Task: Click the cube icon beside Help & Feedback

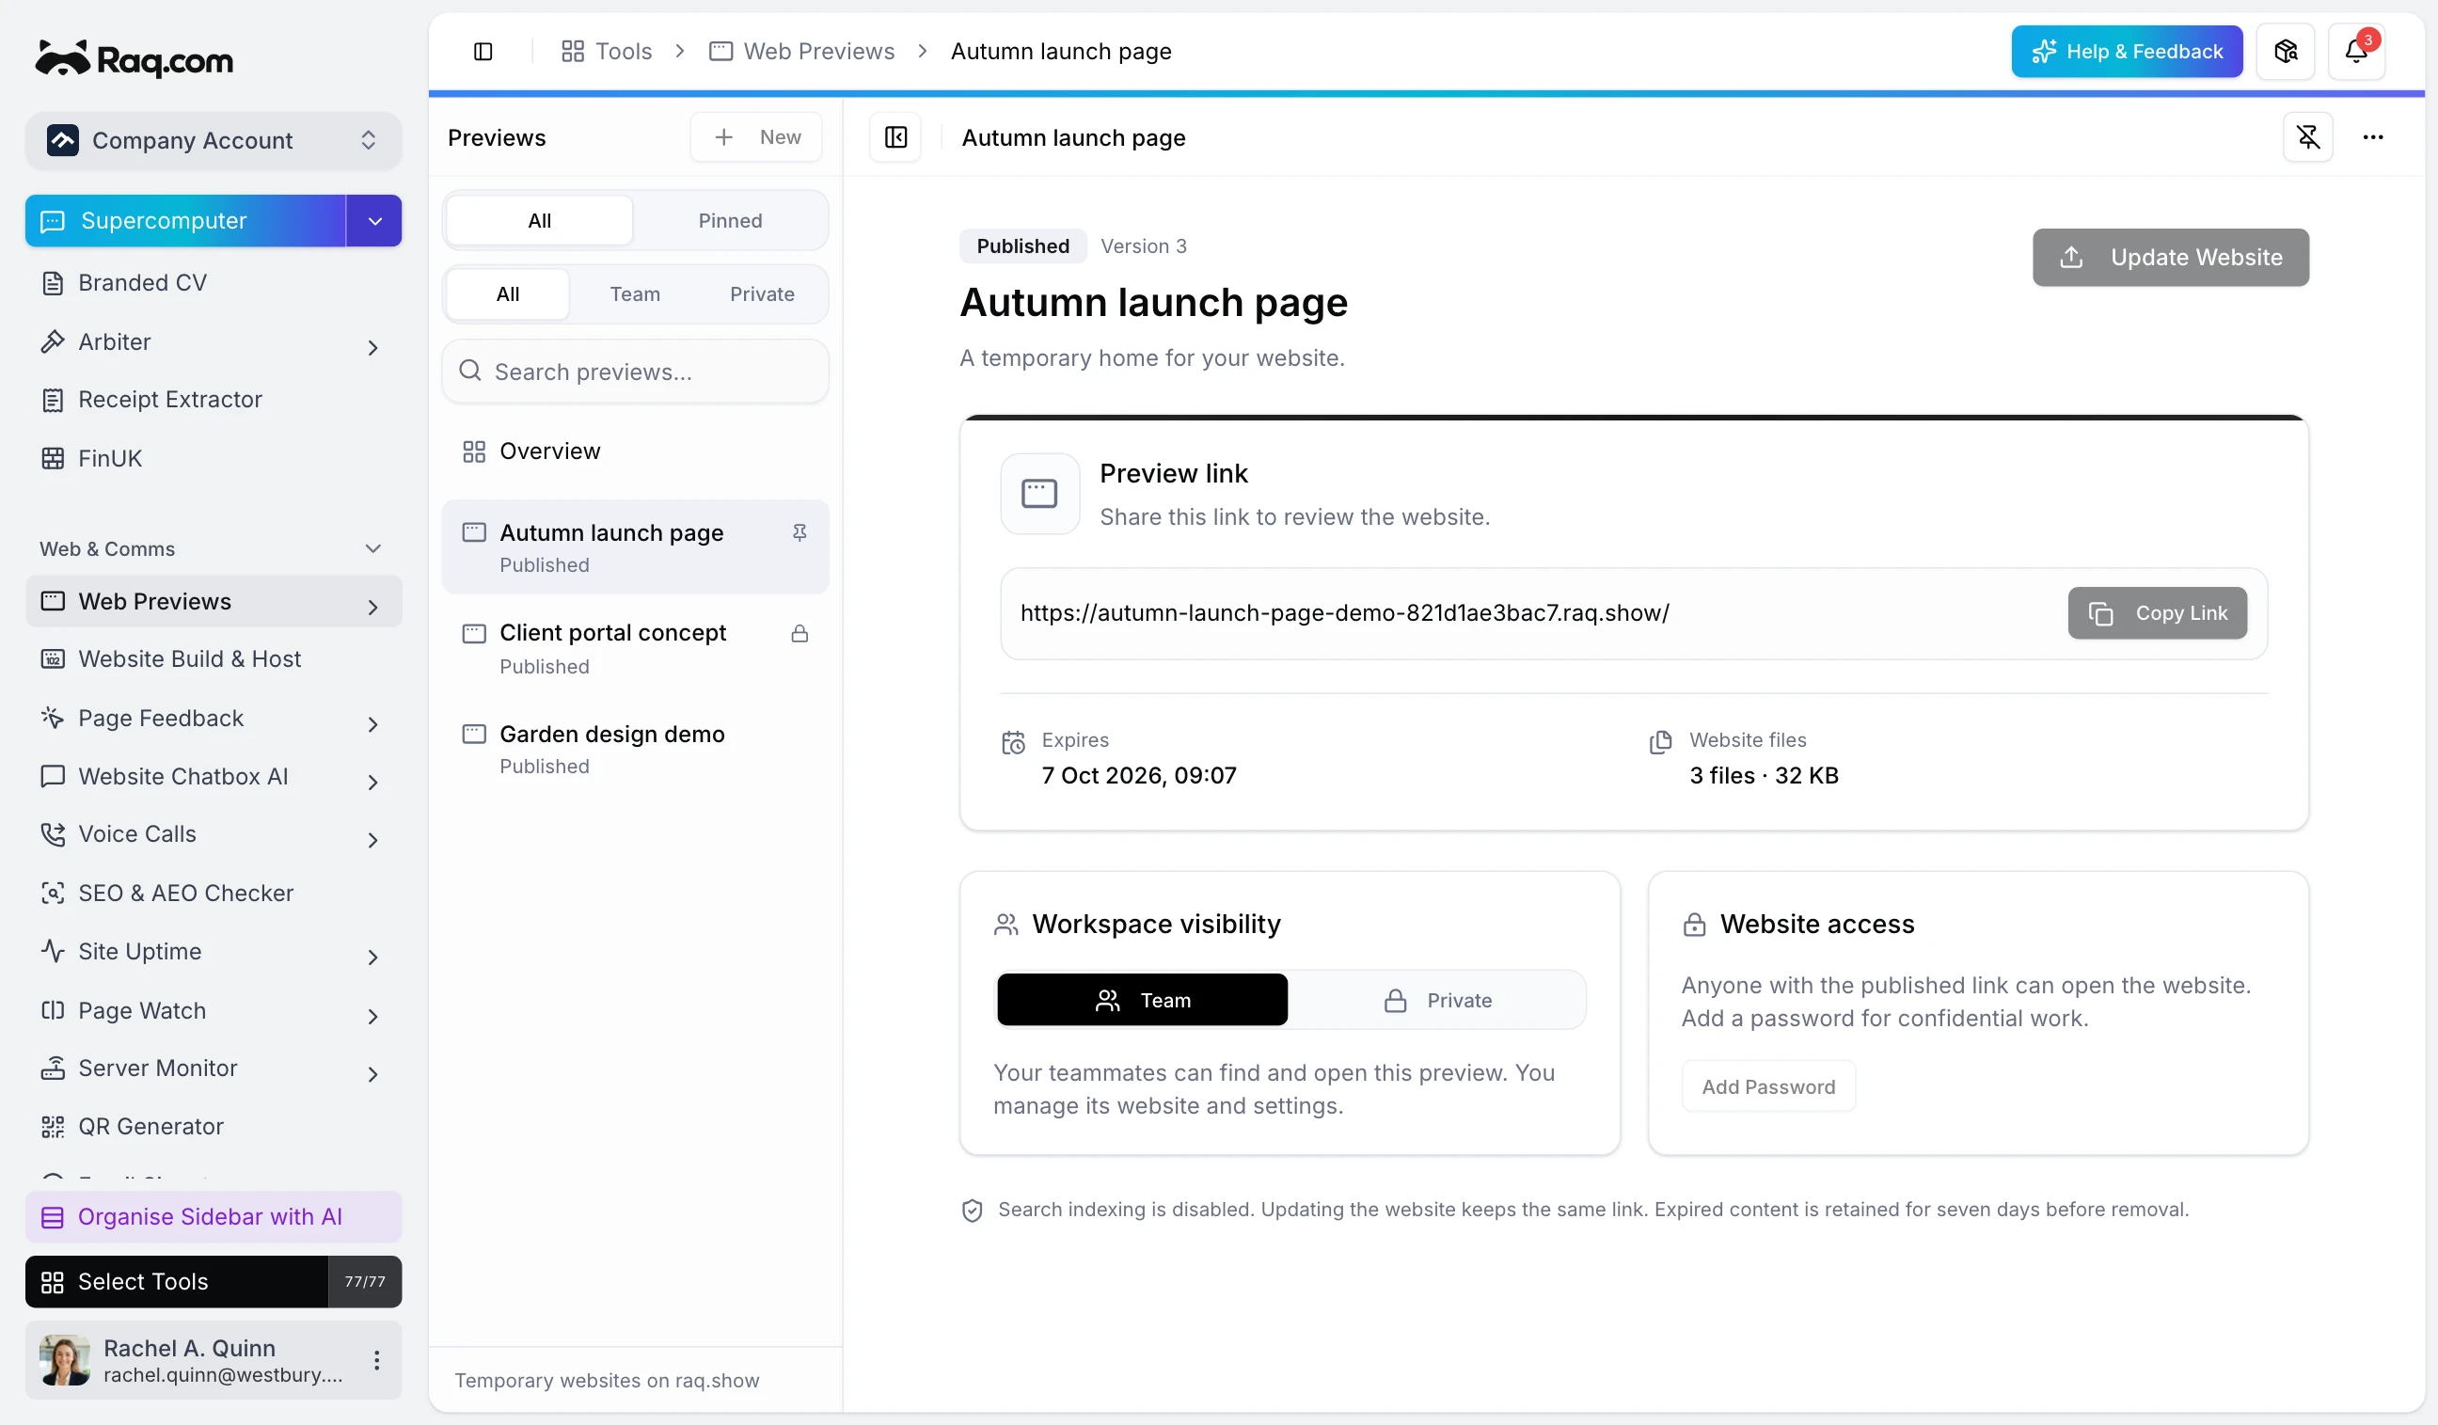Action: tap(2285, 52)
